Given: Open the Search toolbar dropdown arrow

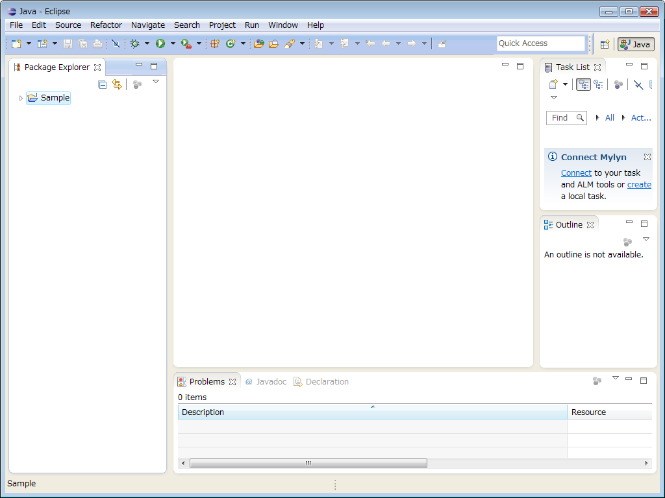Looking at the screenshot, I should (x=303, y=43).
